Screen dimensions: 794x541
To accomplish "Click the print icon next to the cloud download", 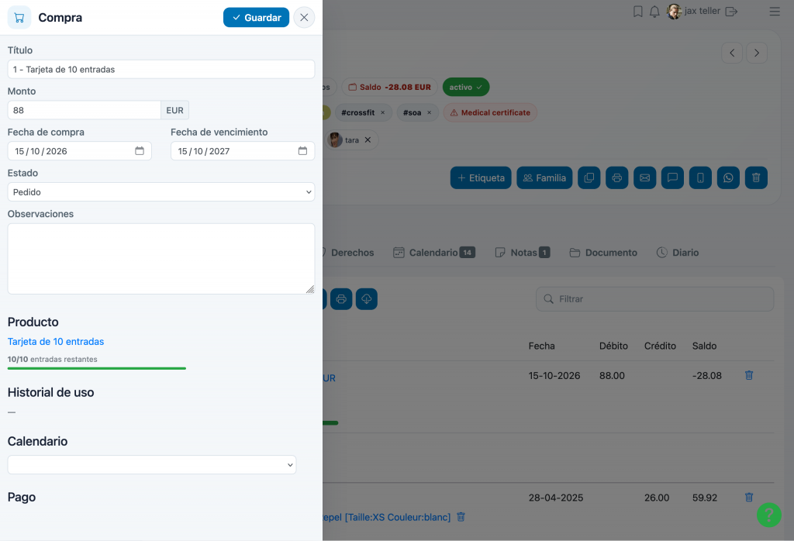I will tap(341, 299).
